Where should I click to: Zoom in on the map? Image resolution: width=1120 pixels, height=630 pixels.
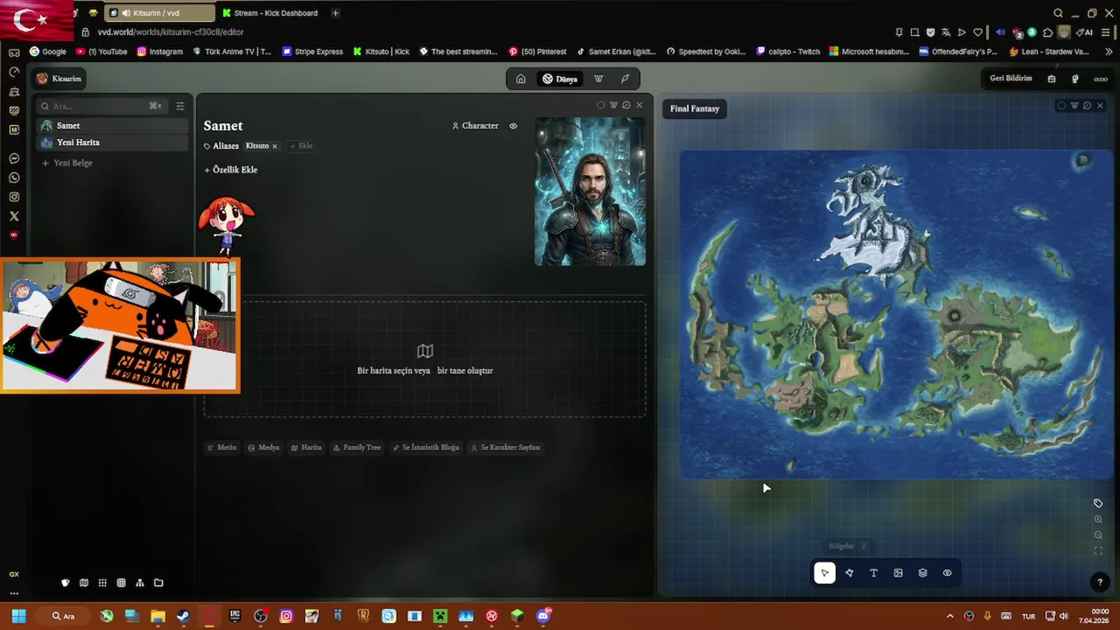click(x=1098, y=519)
